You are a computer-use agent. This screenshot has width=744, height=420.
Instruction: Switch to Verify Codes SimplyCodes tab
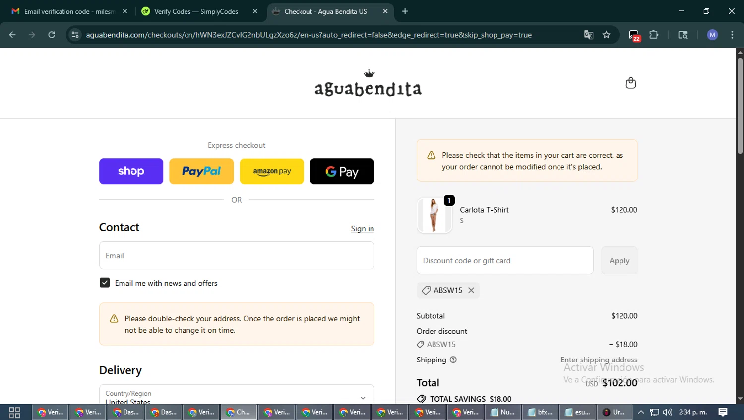point(199,11)
